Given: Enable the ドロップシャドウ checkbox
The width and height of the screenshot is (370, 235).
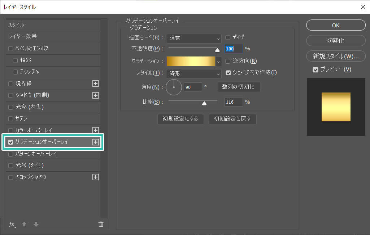Looking at the screenshot, I should point(10,177).
